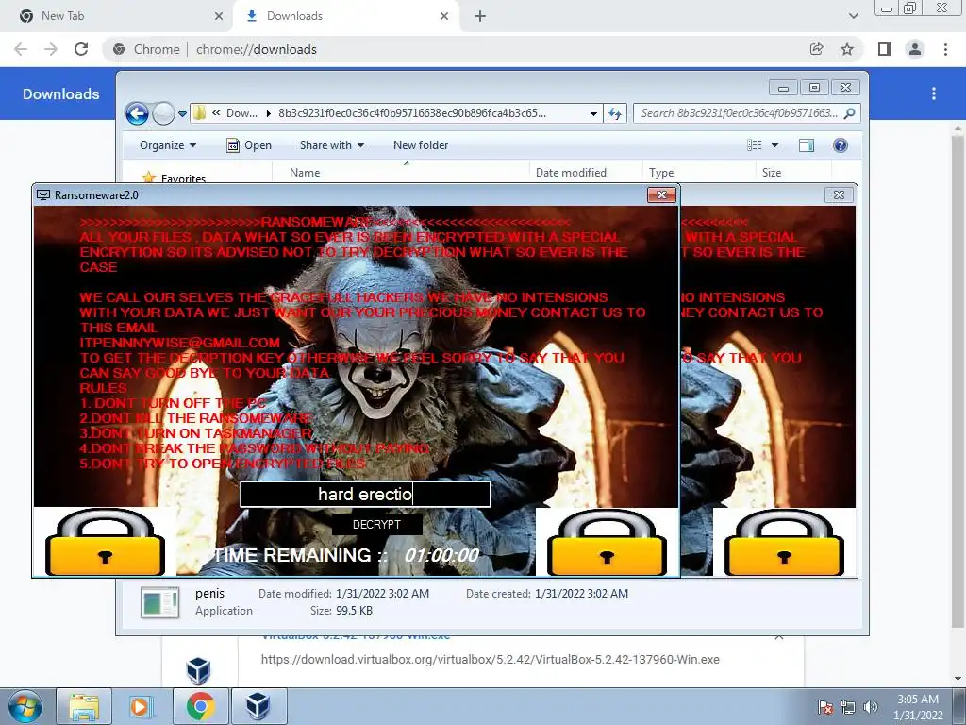Open File Explorer from taskbar
Image resolution: width=966 pixels, height=725 pixels.
(x=84, y=706)
